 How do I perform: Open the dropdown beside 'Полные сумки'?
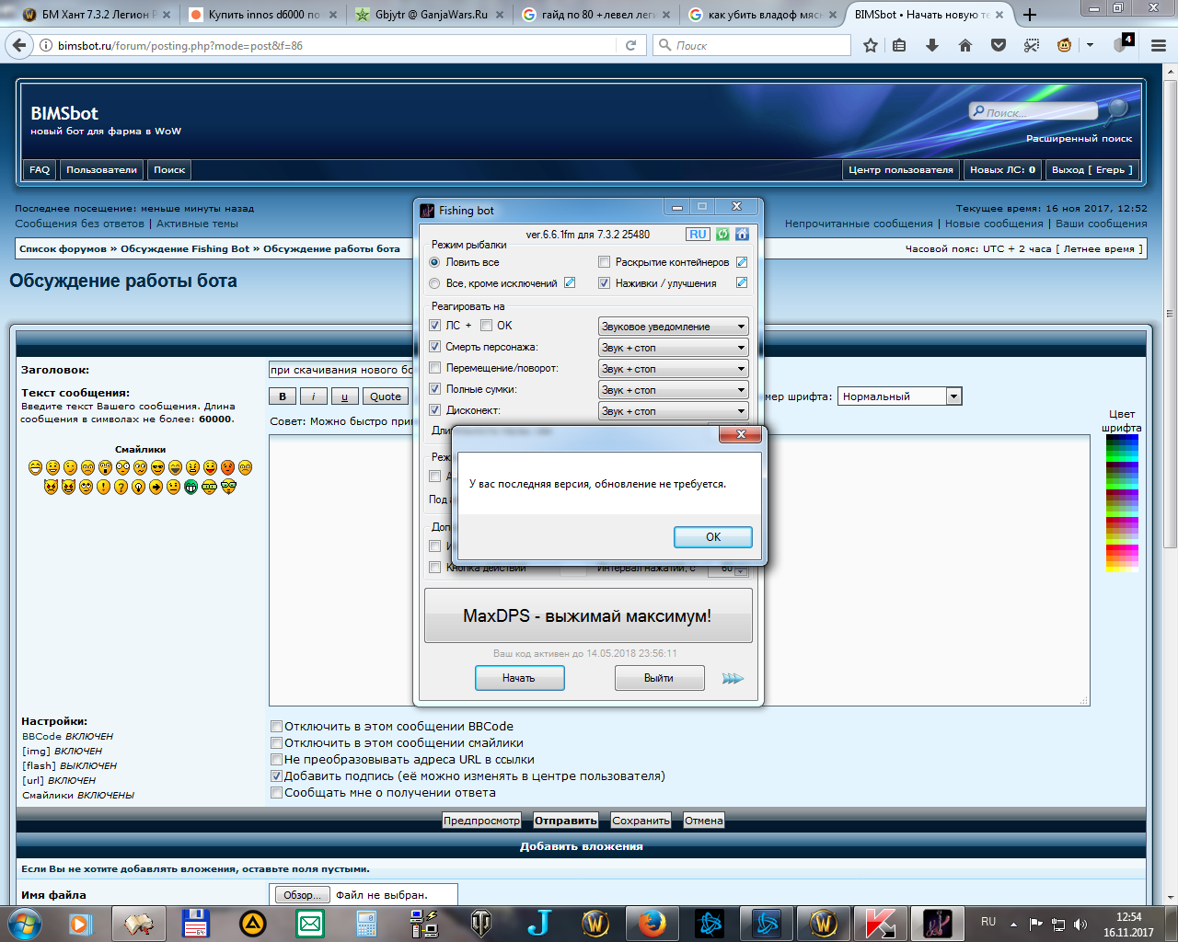[x=673, y=390]
